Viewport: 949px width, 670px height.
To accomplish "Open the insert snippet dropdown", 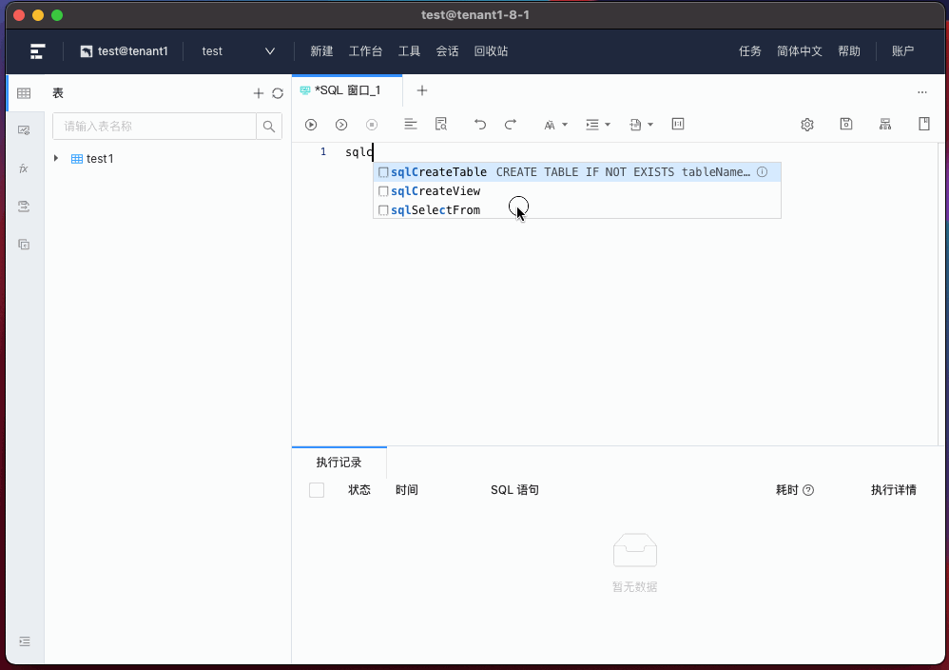I will [641, 125].
